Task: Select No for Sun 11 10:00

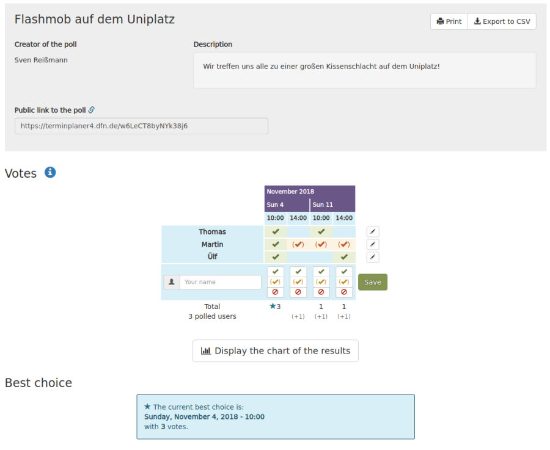Action: pyautogui.click(x=321, y=292)
